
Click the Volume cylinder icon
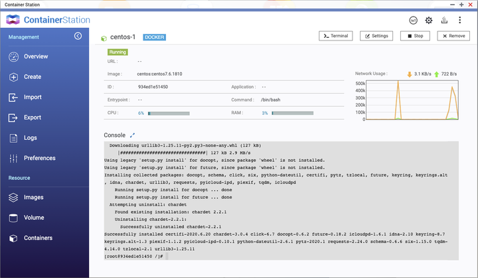pyautogui.click(x=13, y=218)
